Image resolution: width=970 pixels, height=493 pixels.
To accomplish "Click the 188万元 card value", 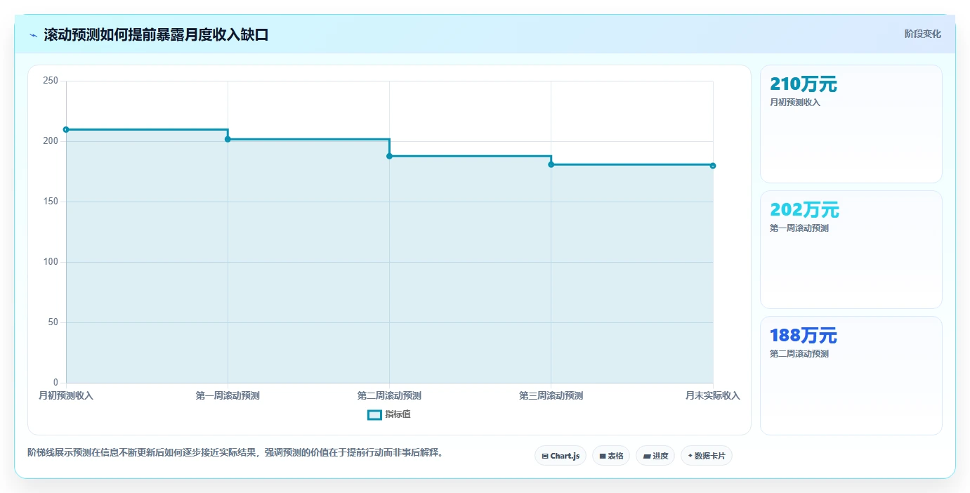I will pos(804,336).
